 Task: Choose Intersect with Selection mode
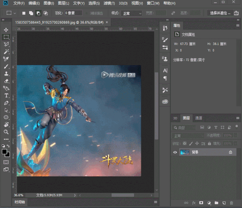(x=45, y=13)
